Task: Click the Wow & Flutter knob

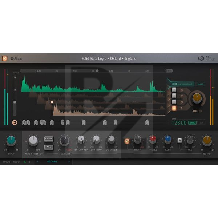Action: click(x=33, y=141)
